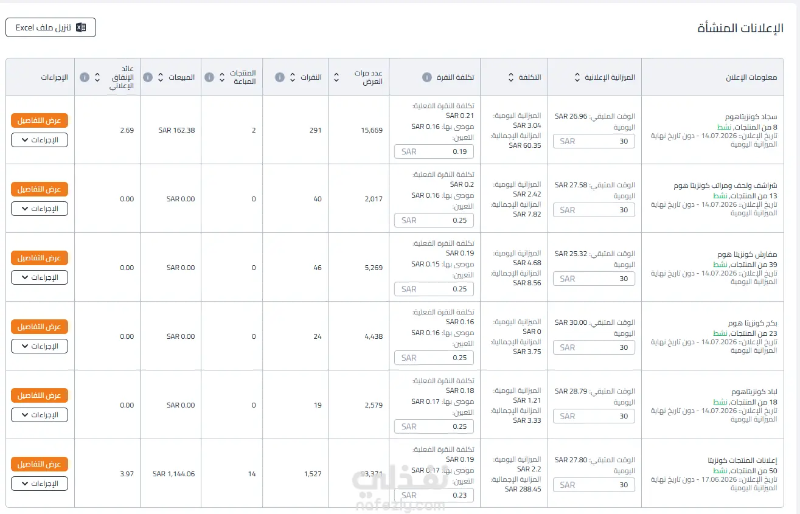Select the ad name بكج كونزيتا هوم
The image size is (800, 514).
click(753, 322)
